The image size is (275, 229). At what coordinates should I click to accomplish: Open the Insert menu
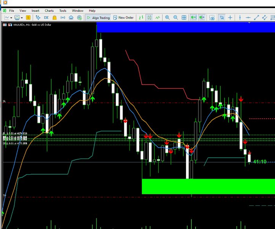35,11
